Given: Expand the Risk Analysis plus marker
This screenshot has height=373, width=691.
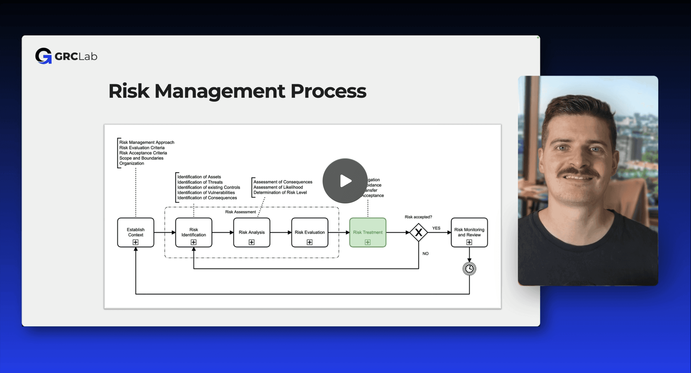Looking at the screenshot, I should tap(252, 242).
